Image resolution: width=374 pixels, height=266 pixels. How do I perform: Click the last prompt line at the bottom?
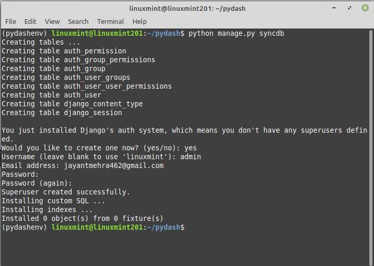click(x=93, y=227)
